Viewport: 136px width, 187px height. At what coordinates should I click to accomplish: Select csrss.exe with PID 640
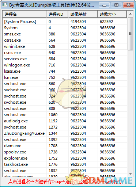point(65,53)
